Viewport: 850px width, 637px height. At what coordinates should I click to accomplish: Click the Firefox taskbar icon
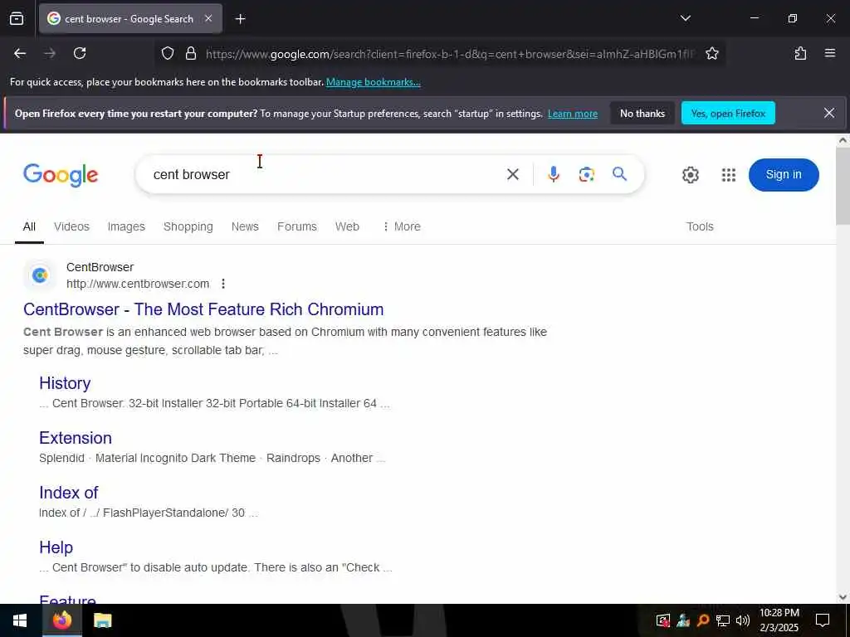(x=61, y=620)
